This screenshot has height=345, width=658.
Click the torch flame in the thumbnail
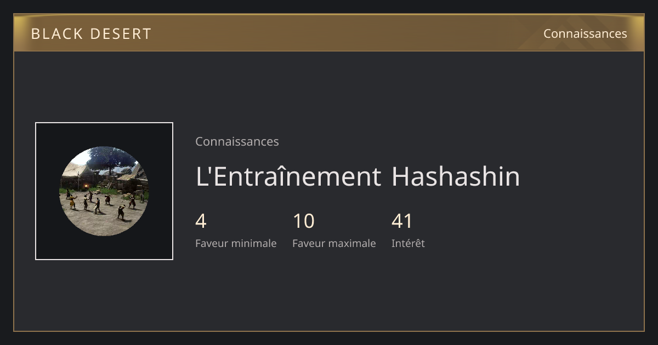pyautogui.click(x=86, y=186)
